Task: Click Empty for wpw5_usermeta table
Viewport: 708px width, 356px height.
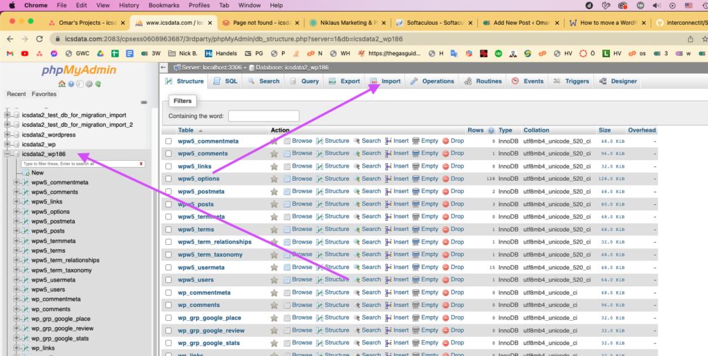Action: [425, 267]
